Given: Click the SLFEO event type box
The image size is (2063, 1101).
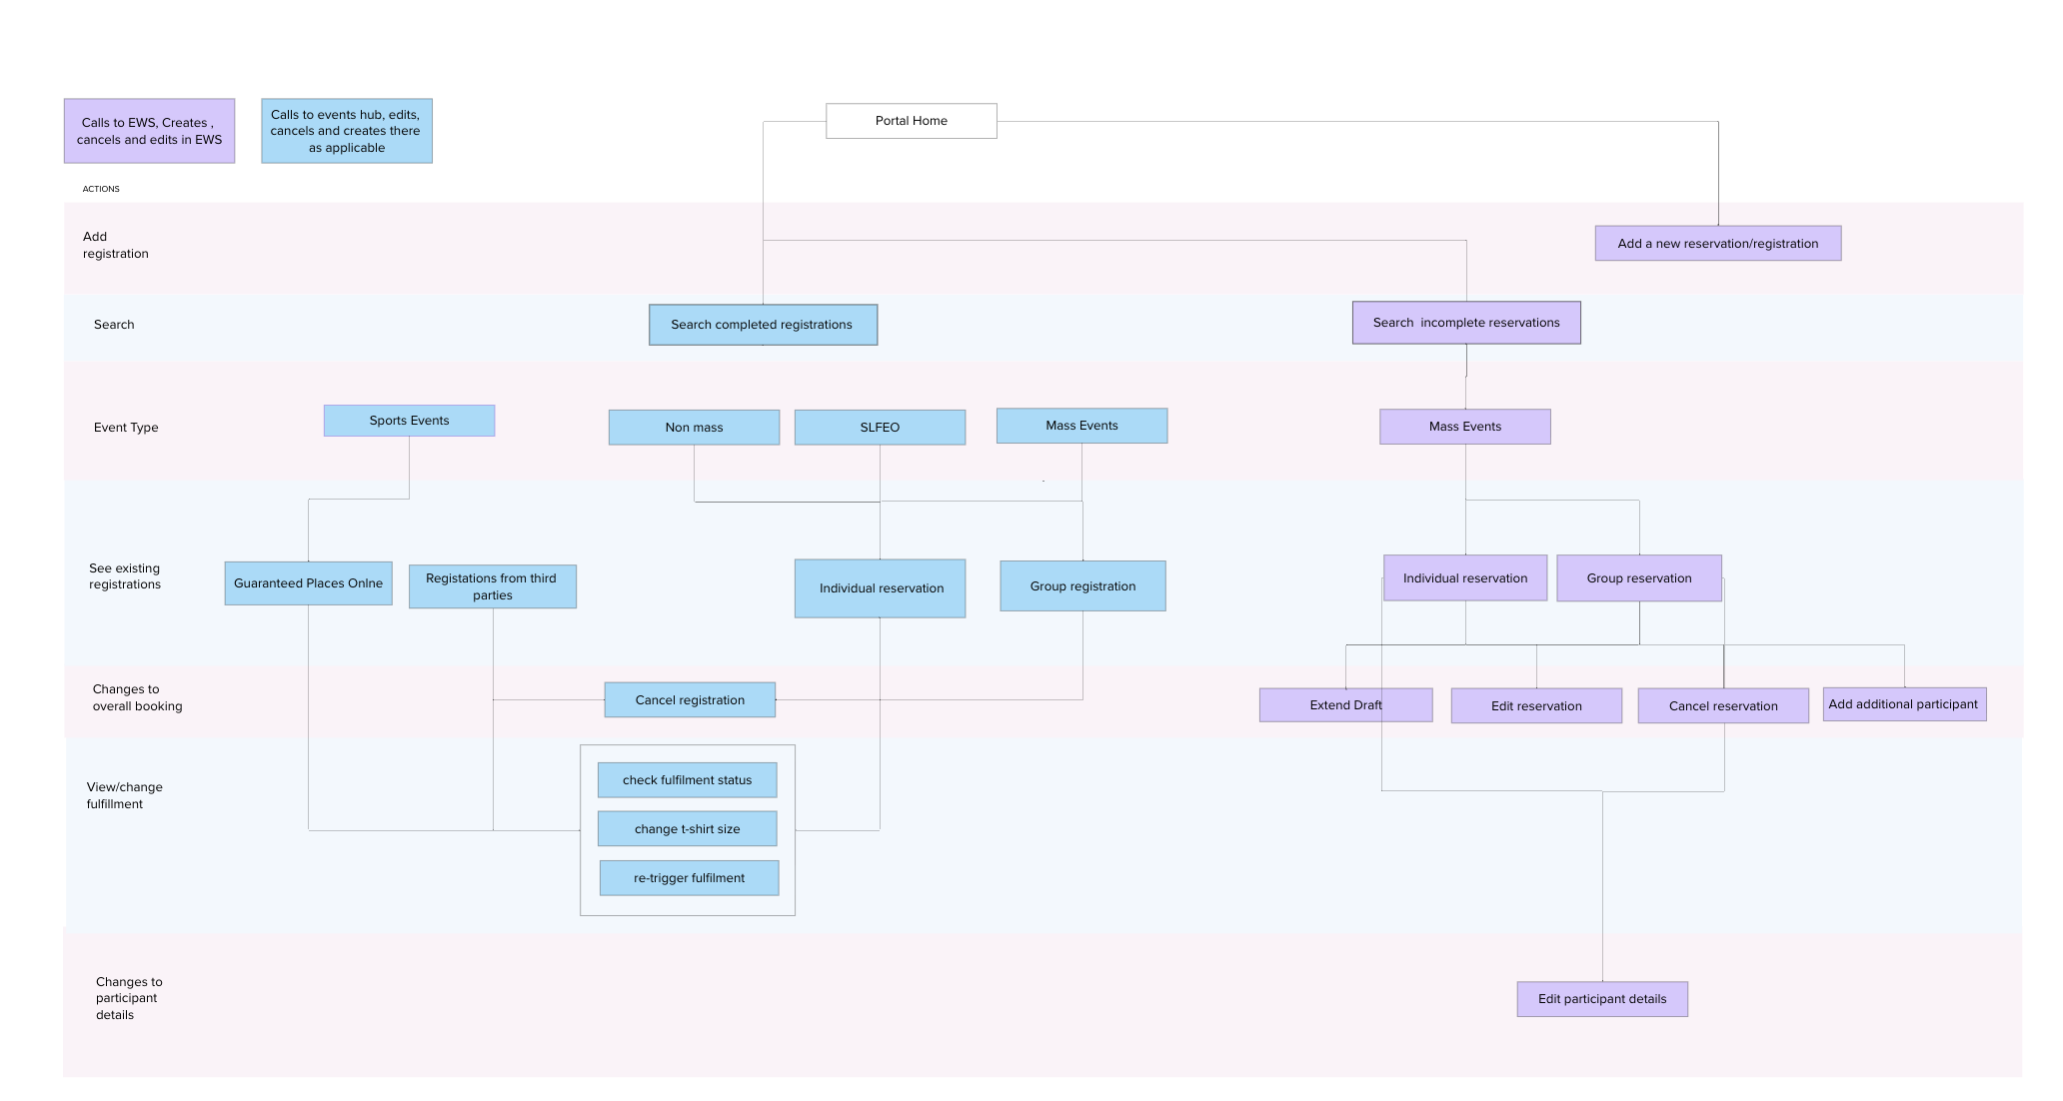Looking at the screenshot, I should tap(880, 428).
